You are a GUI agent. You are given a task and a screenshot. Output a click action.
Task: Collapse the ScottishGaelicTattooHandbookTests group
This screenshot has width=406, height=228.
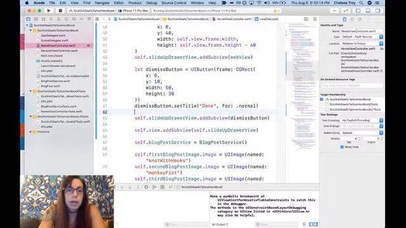tap(30, 91)
